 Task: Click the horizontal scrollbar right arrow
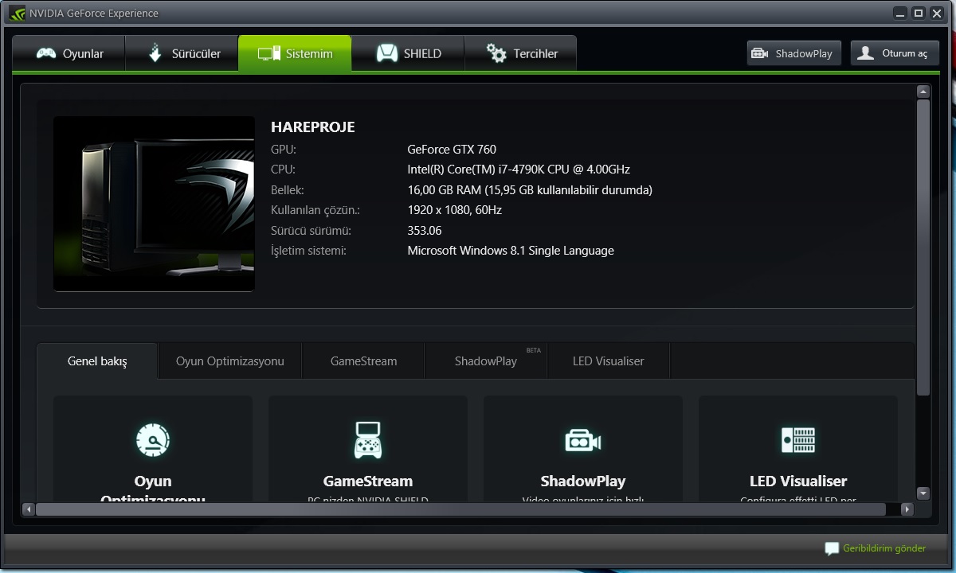[x=906, y=509]
